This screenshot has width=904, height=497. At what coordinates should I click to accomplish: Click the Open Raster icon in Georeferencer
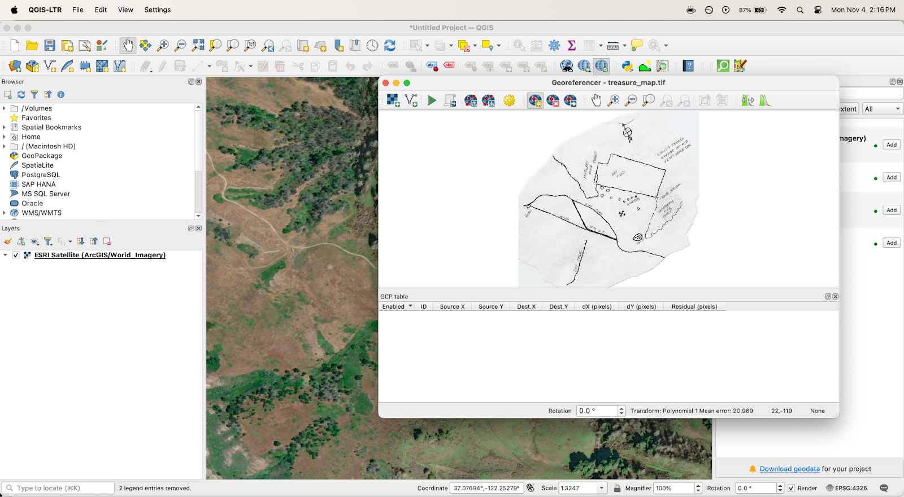(x=393, y=100)
